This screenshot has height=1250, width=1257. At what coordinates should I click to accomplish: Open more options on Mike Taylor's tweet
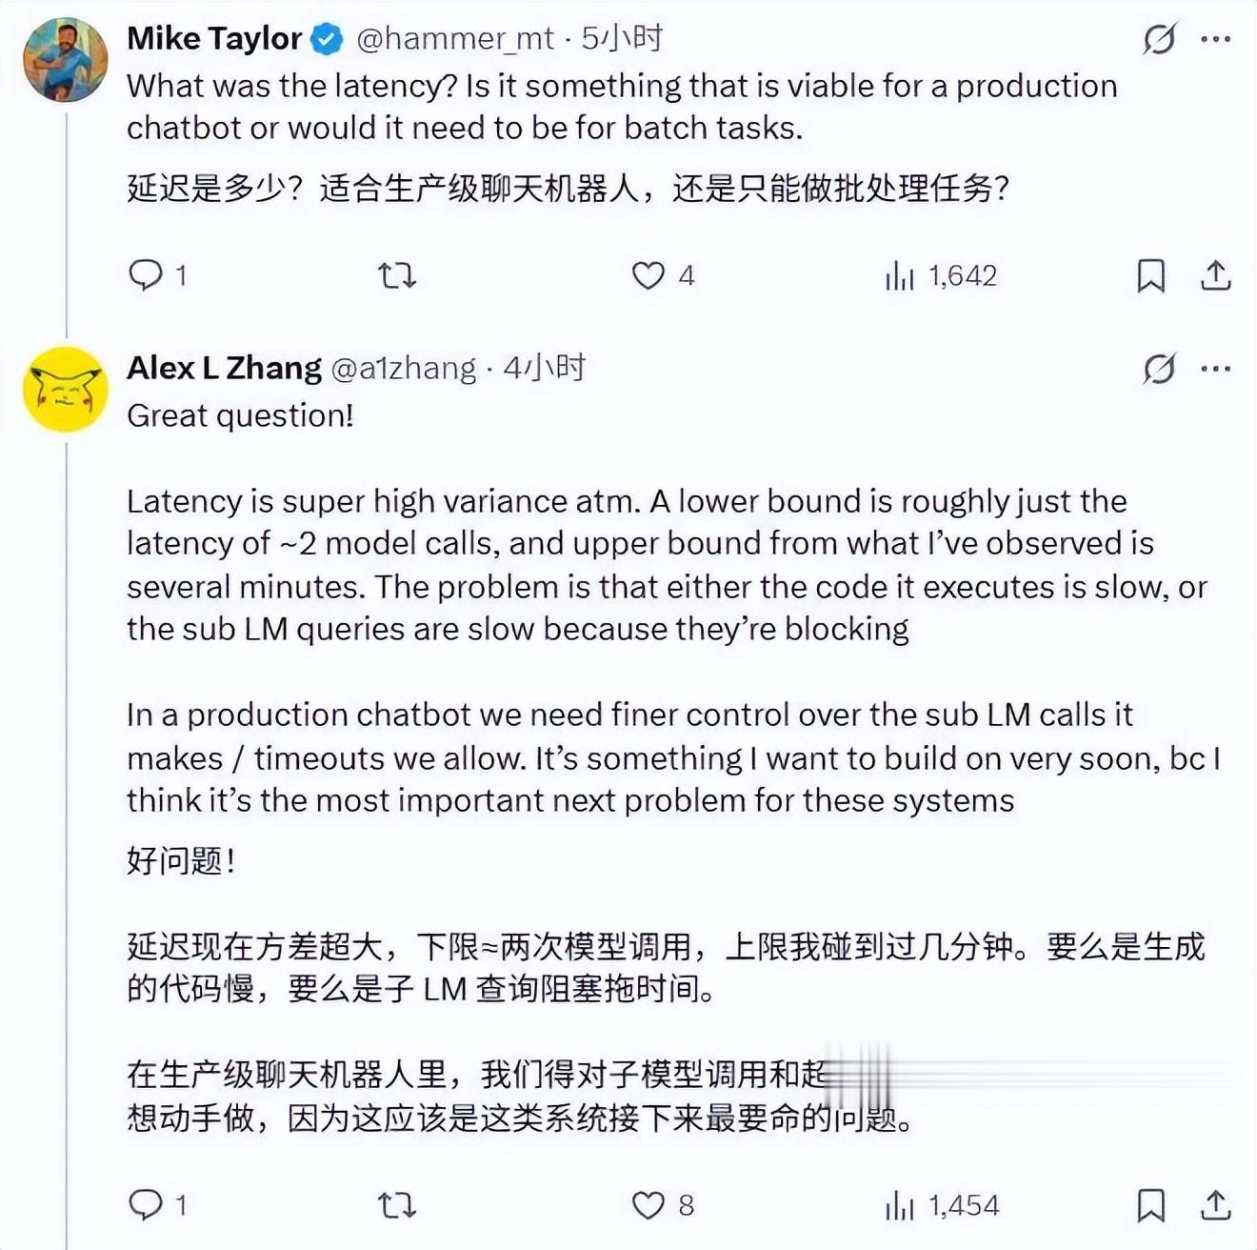pos(1216,39)
